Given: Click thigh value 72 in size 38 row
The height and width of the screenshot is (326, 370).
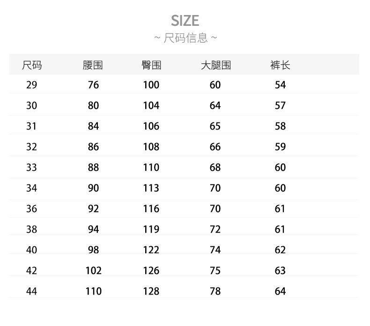Looking at the screenshot, I should (x=215, y=229).
